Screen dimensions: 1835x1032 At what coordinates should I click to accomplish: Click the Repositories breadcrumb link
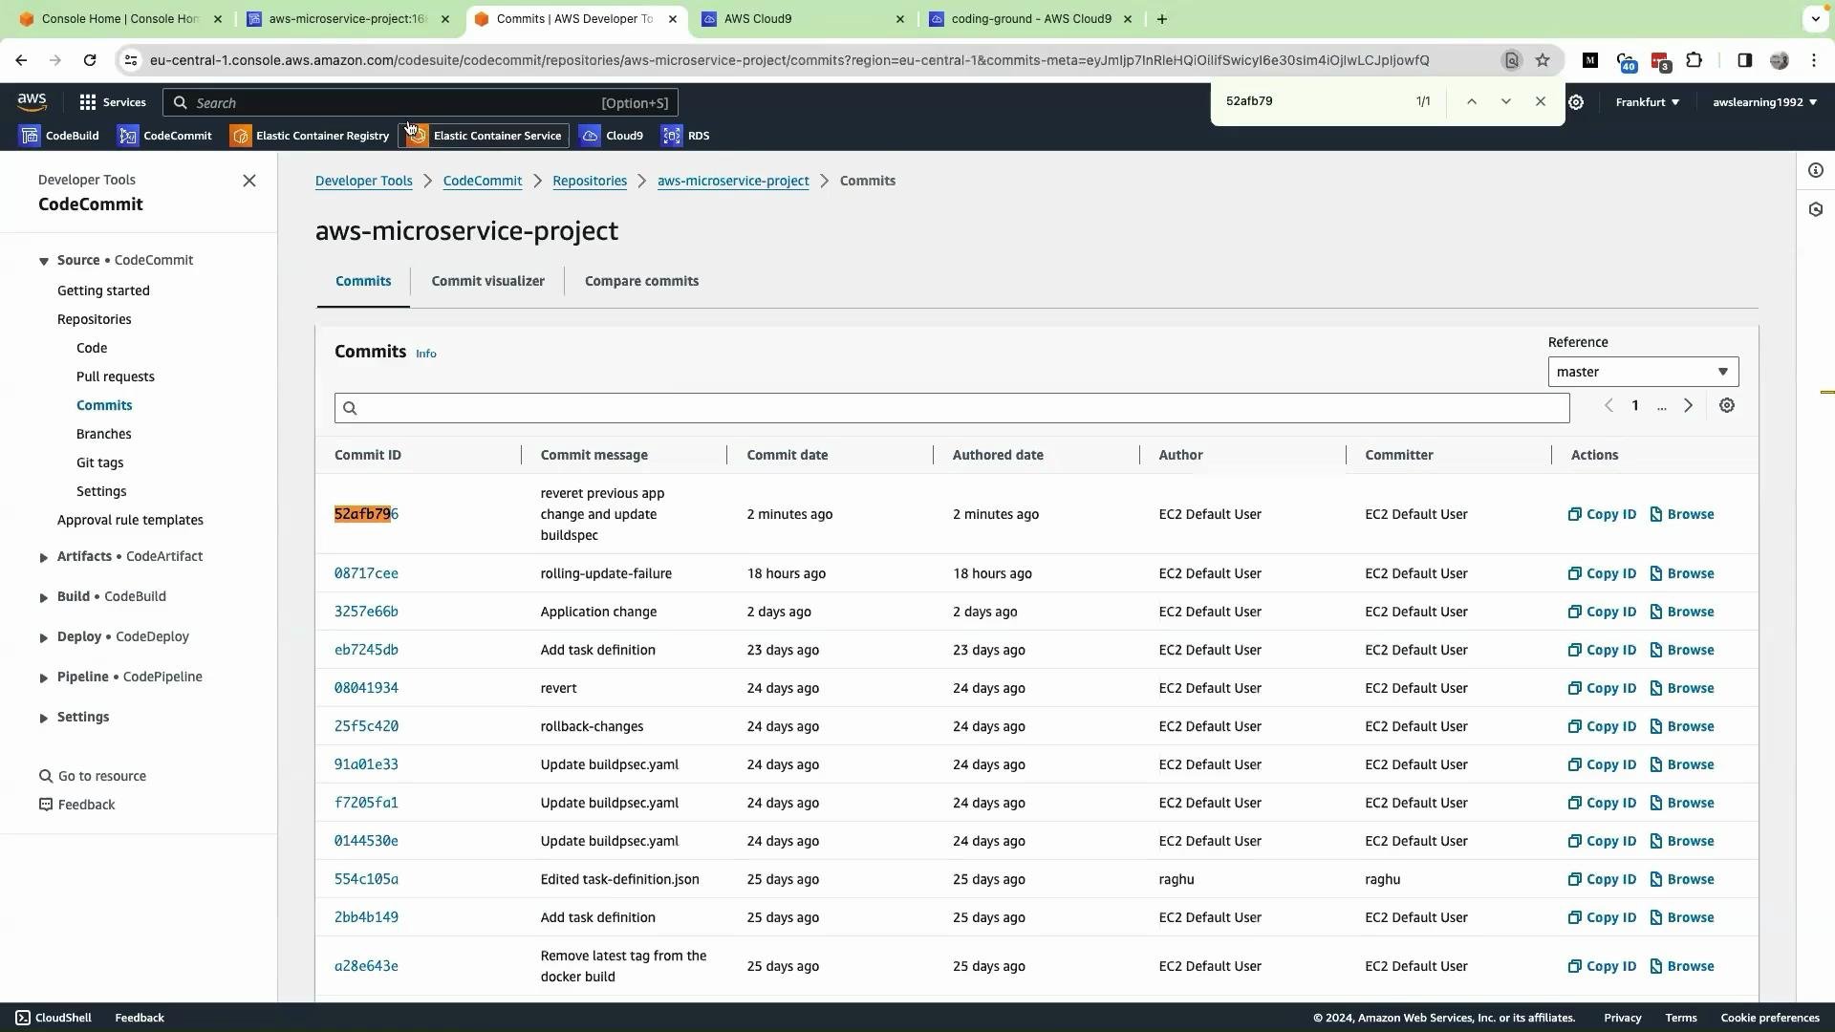coord(590,181)
